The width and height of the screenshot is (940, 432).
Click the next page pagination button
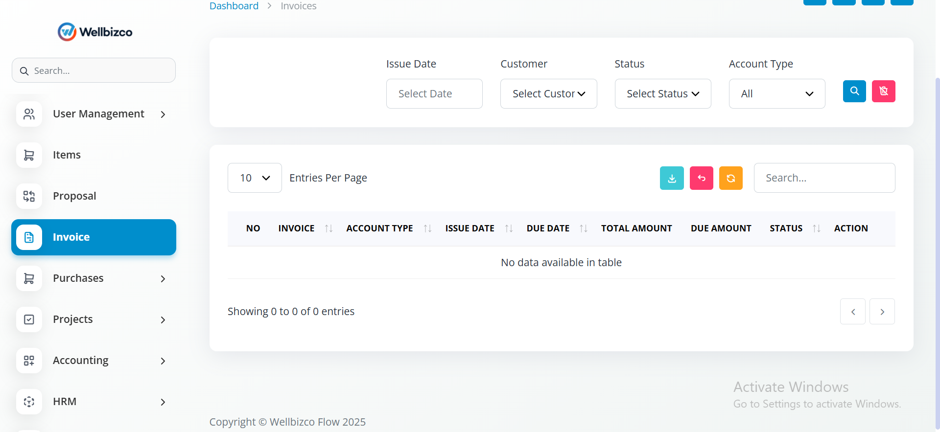pyautogui.click(x=882, y=312)
